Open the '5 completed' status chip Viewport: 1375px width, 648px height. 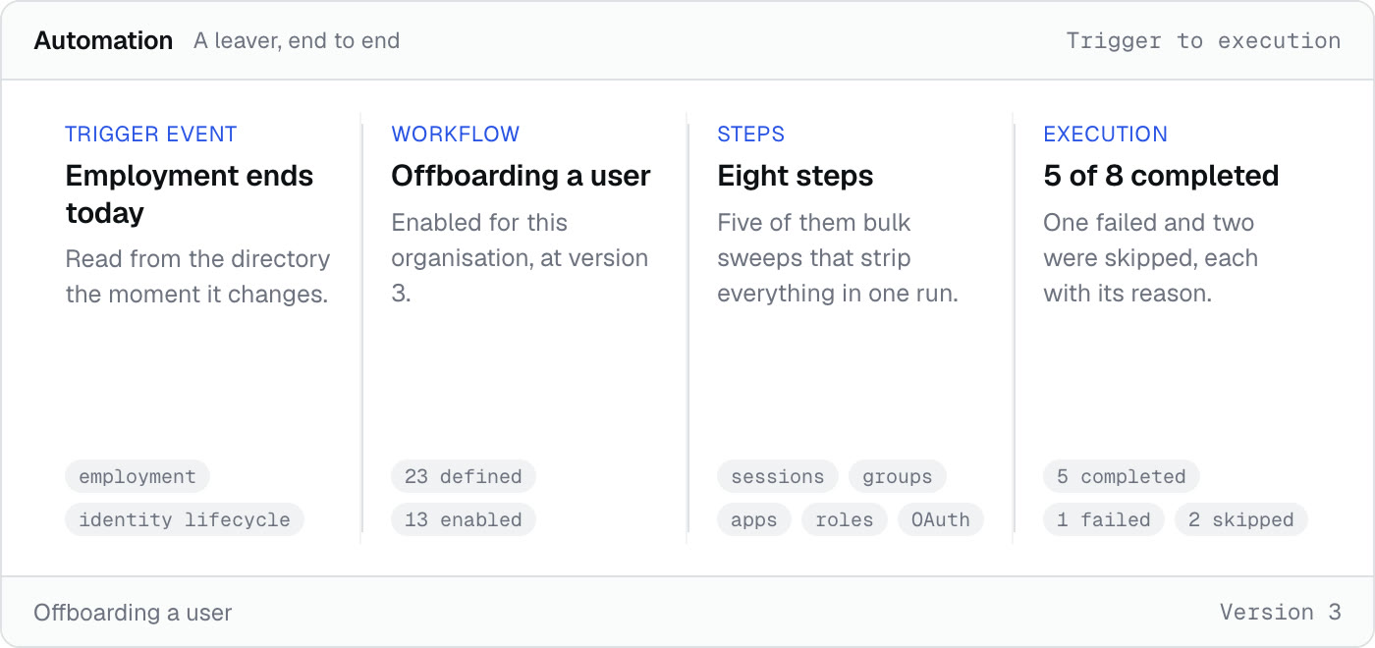(x=1122, y=476)
